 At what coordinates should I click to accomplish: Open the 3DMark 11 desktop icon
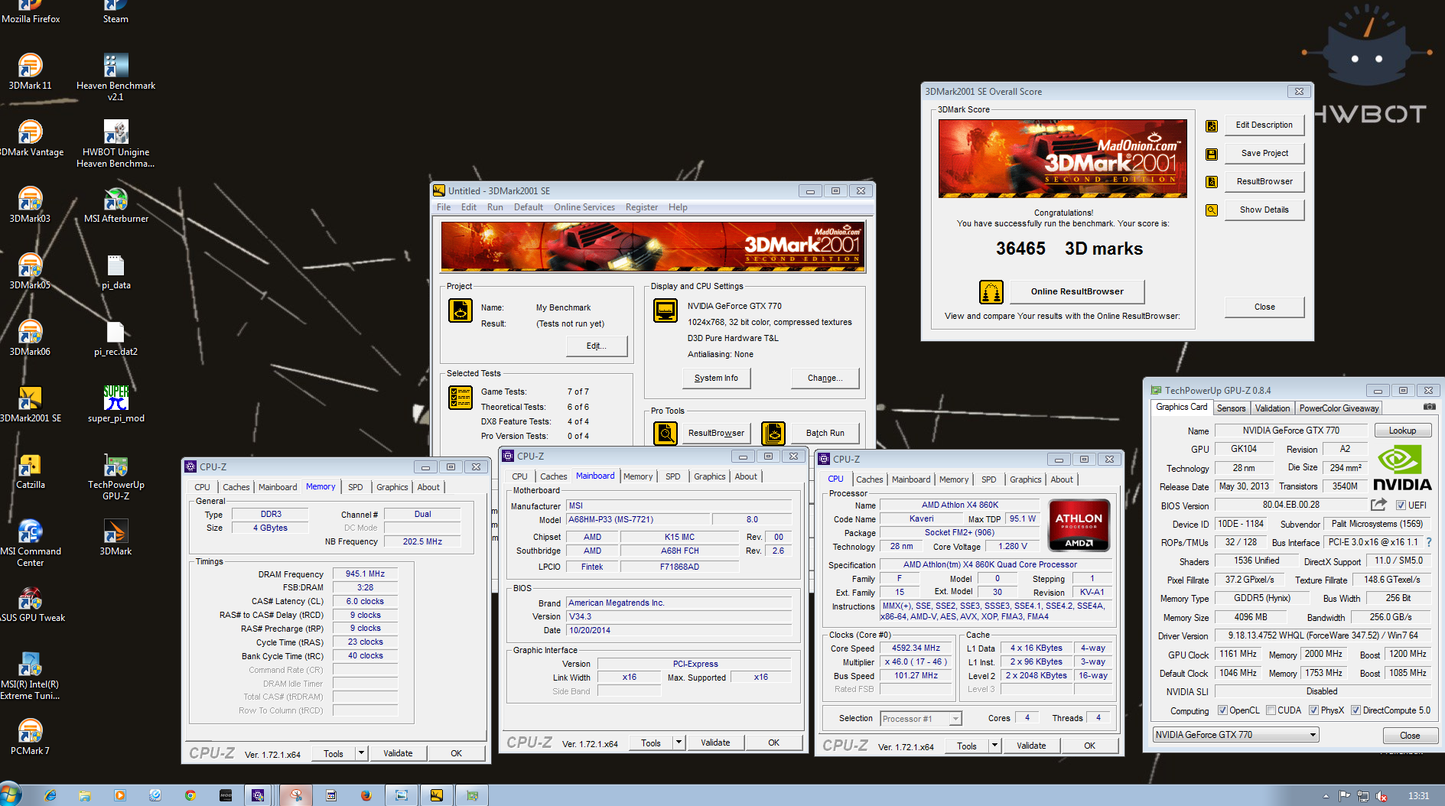pos(30,71)
